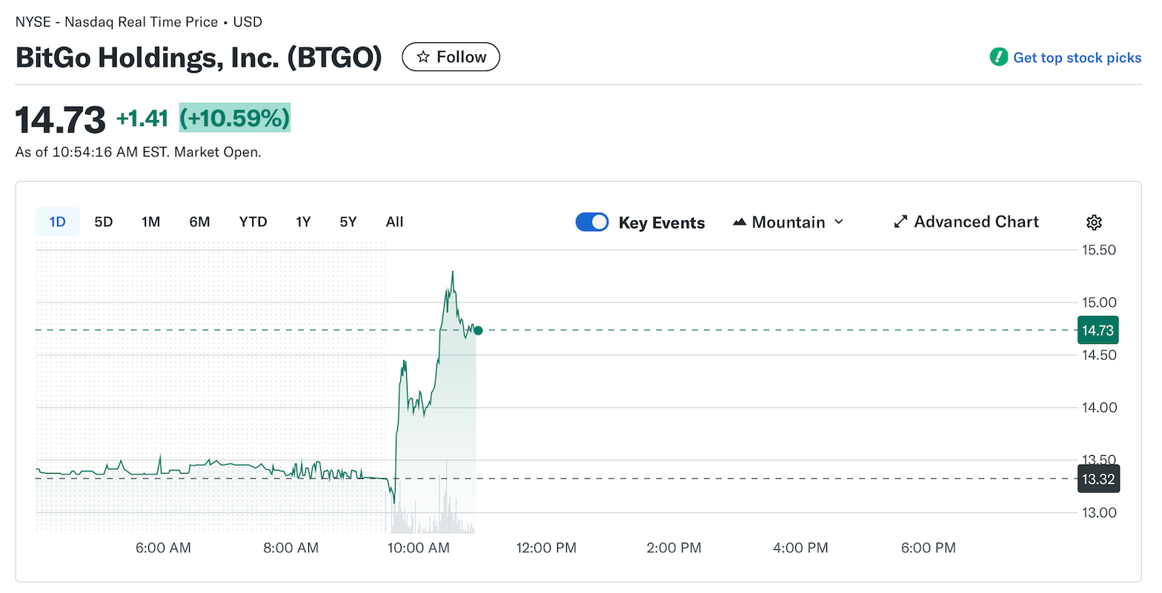Select the 1M range tab
This screenshot has width=1162, height=593.
[151, 222]
